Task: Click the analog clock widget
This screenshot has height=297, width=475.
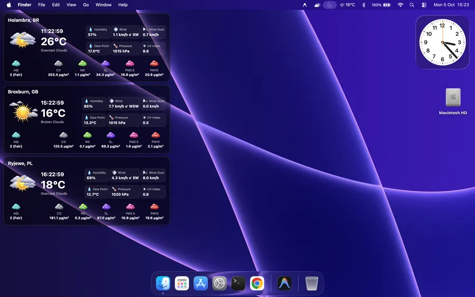Action: click(442, 42)
